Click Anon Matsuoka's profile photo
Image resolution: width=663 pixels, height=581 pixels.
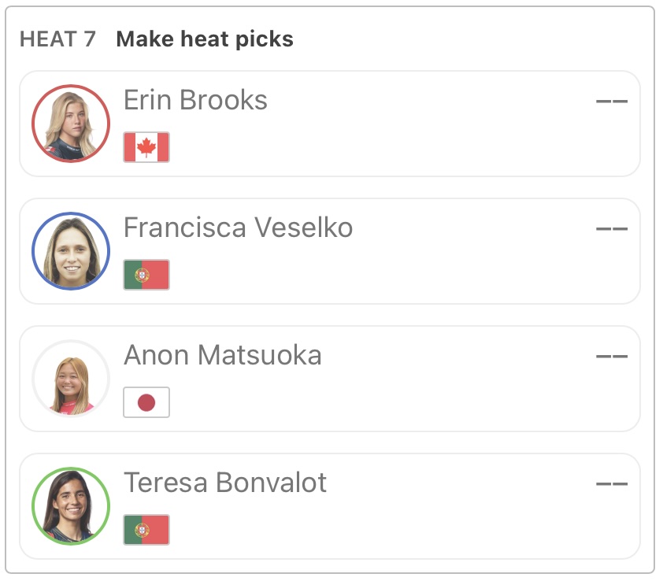click(x=71, y=379)
